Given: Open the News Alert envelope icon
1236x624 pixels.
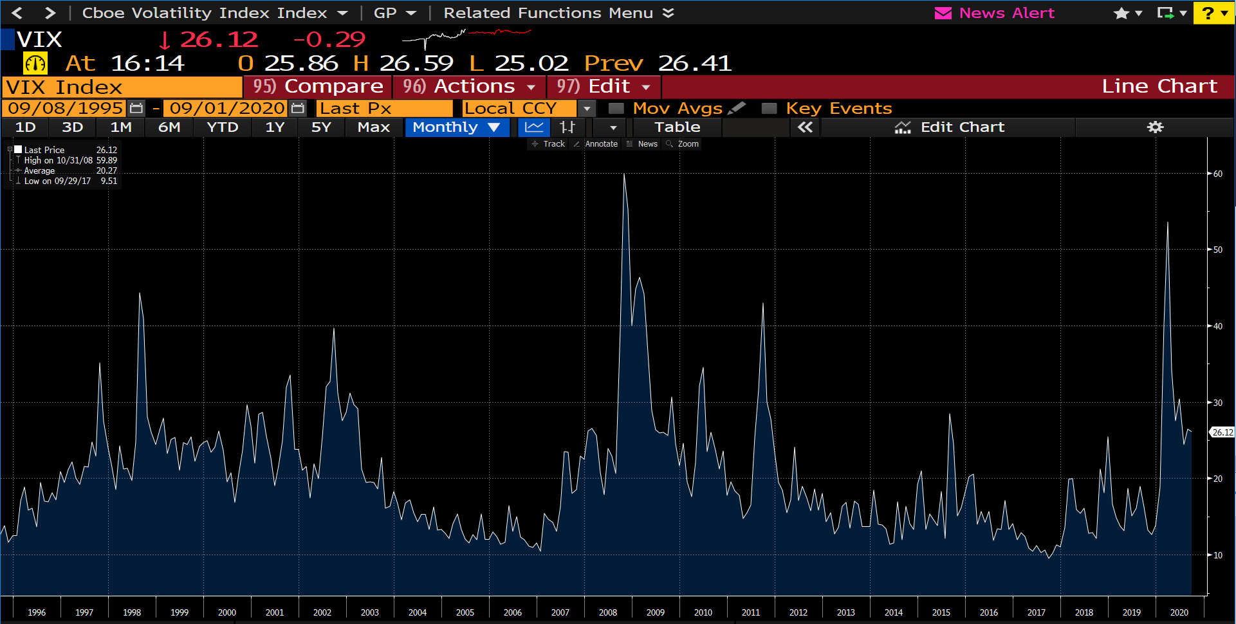Looking at the screenshot, I should [x=943, y=13].
